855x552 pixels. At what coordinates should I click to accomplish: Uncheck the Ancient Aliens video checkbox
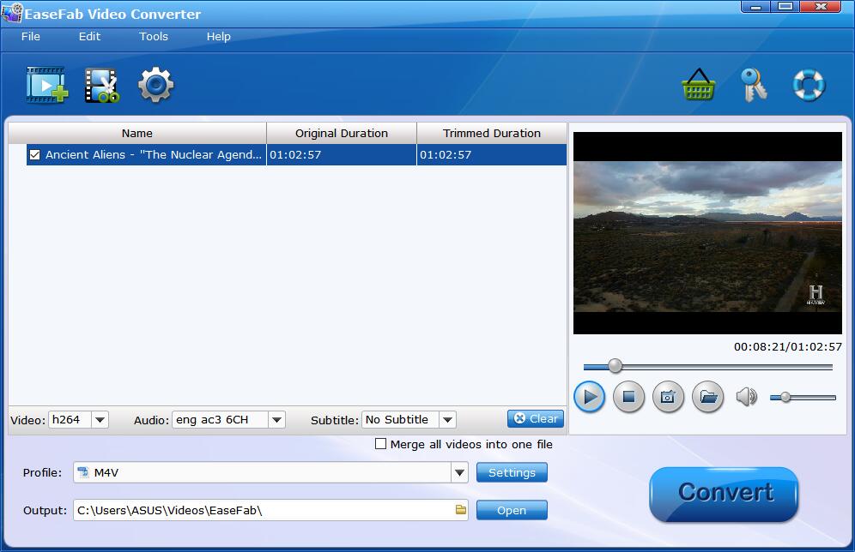coord(35,154)
